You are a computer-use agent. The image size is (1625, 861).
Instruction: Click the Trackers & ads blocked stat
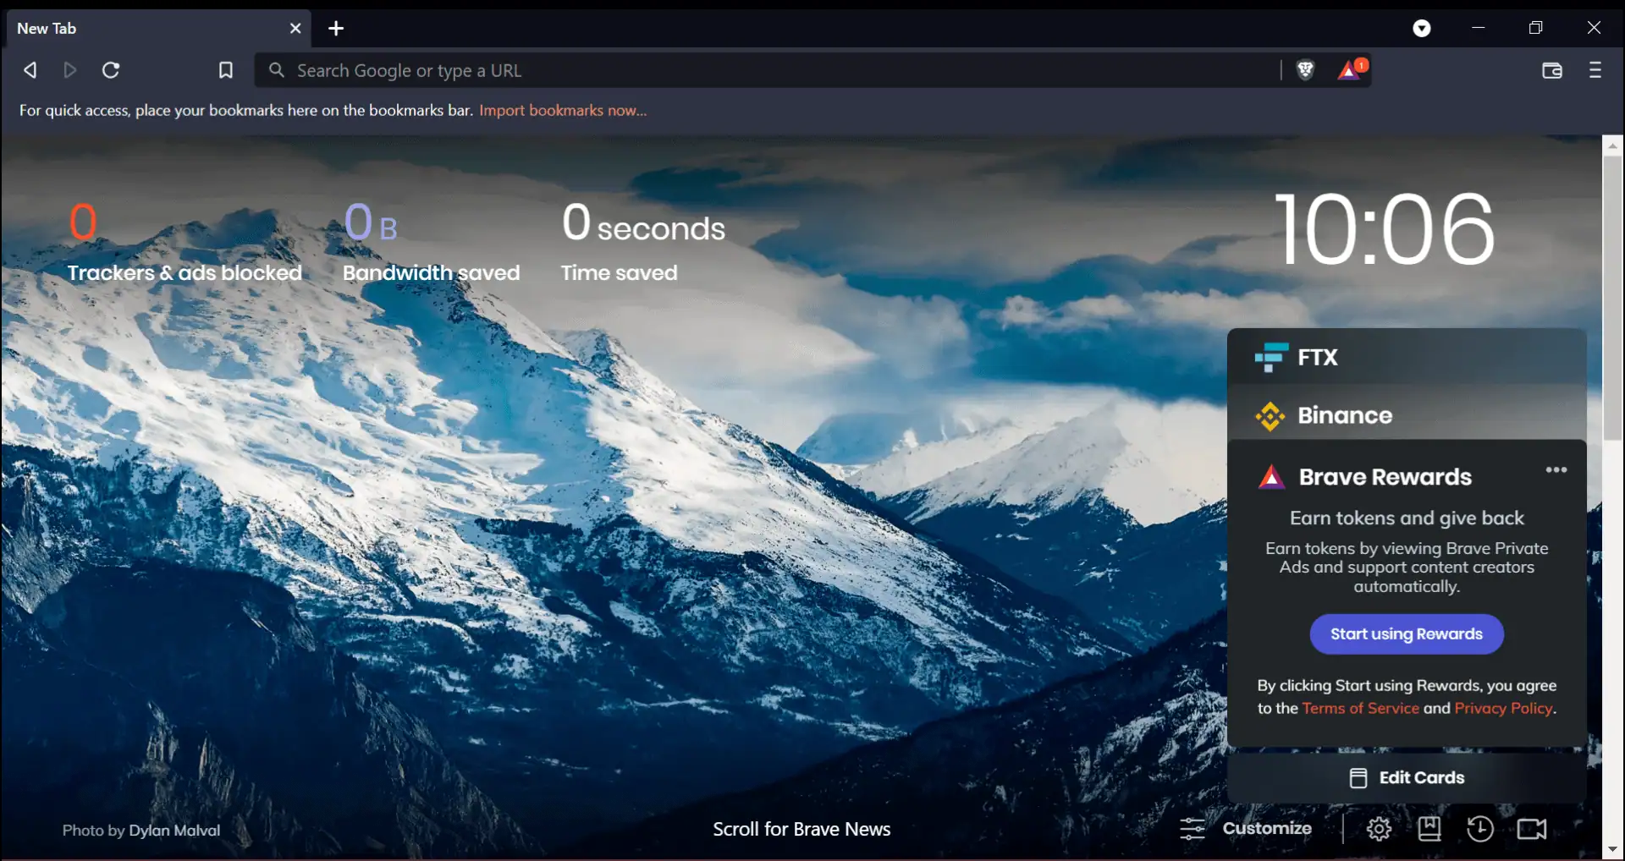coord(185,242)
